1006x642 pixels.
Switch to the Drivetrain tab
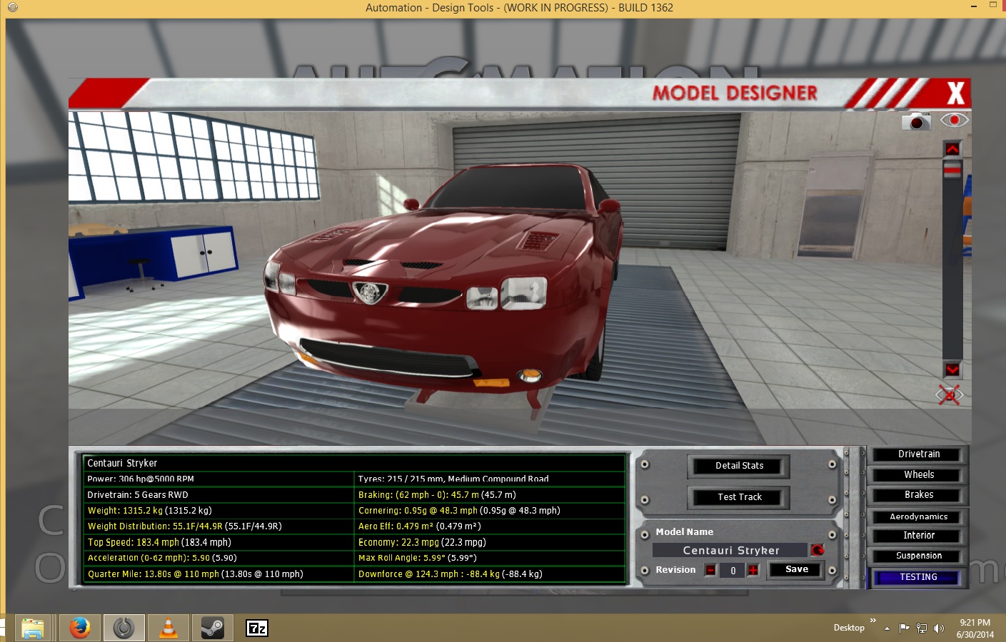coord(918,454)
